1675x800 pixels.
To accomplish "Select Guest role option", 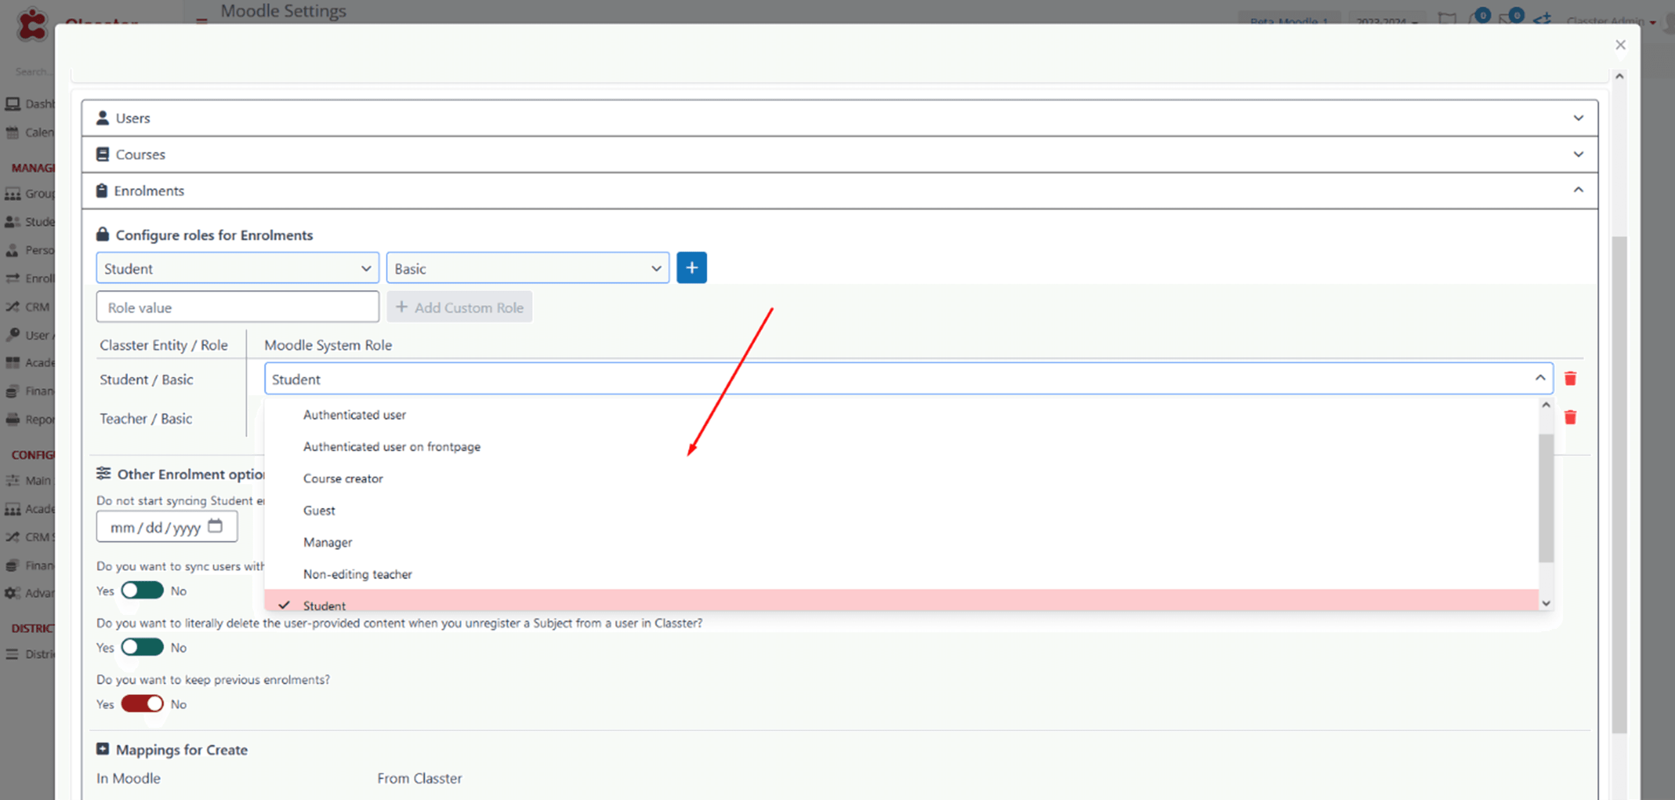I will [x=901, y=510].
